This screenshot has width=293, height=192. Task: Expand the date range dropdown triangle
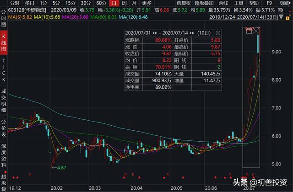pyautogui.click(x=281, y=17)
